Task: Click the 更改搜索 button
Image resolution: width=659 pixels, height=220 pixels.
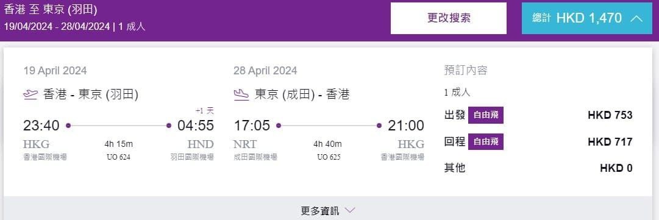Action: (x=449, y=18)
